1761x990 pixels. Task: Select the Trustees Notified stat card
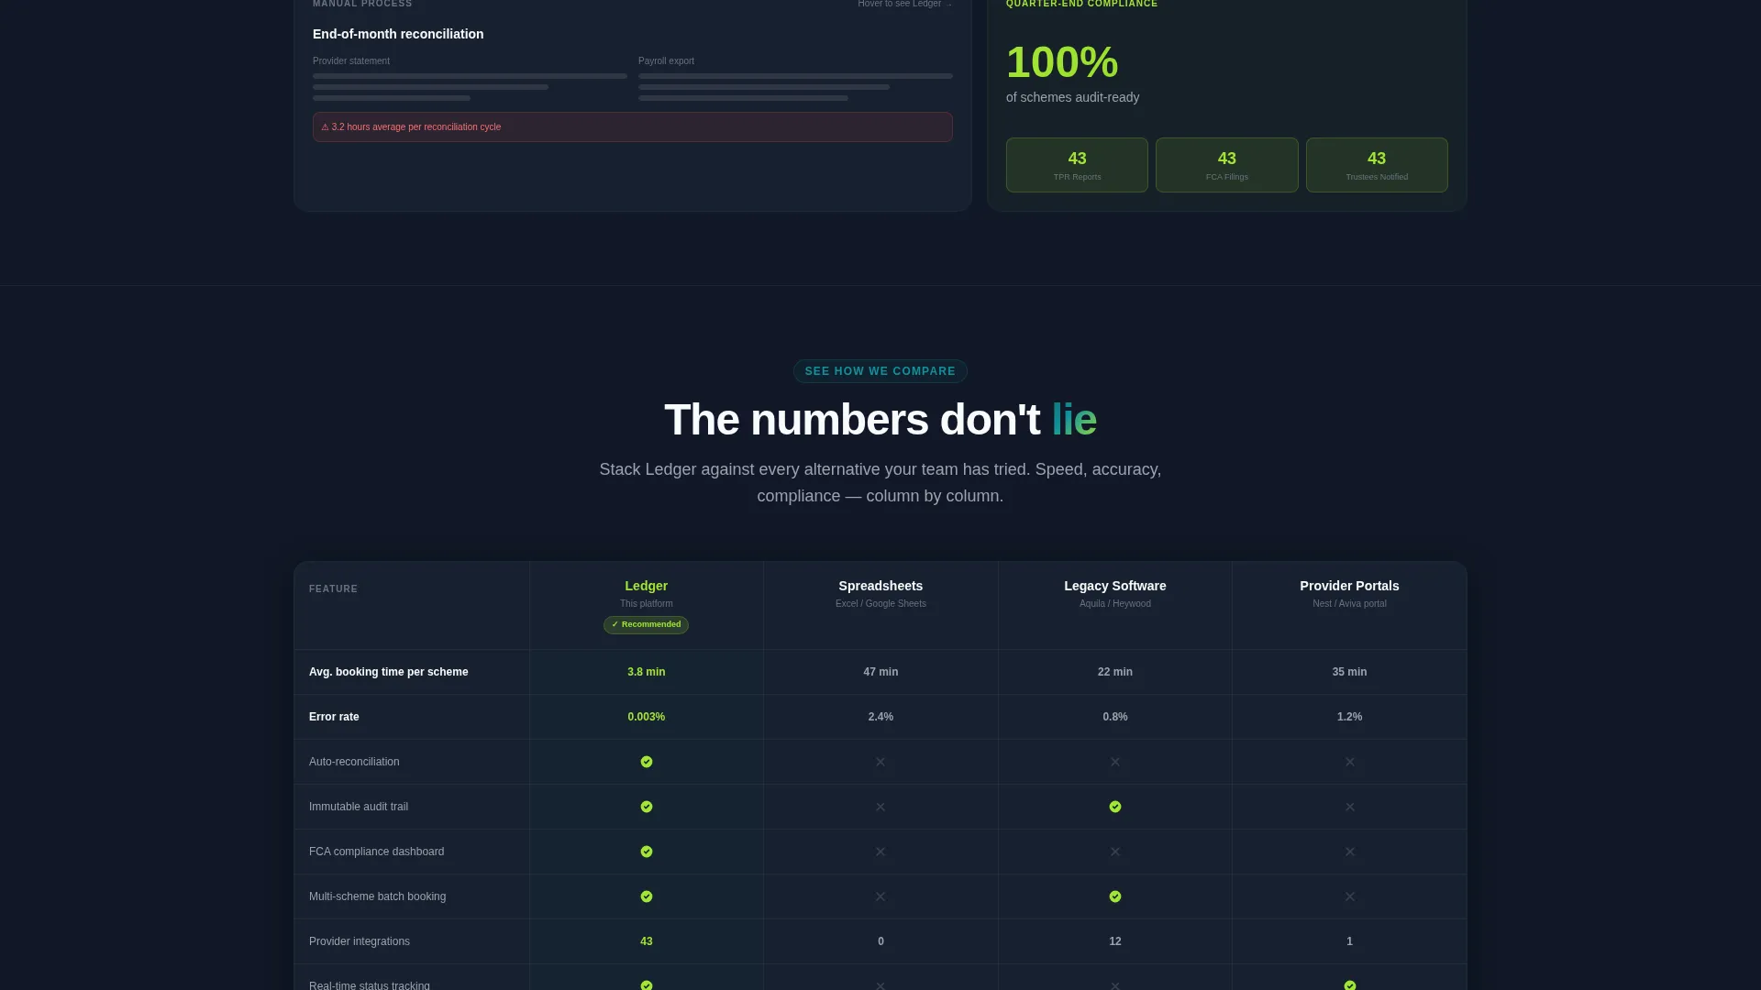[x=1377, y=165]
